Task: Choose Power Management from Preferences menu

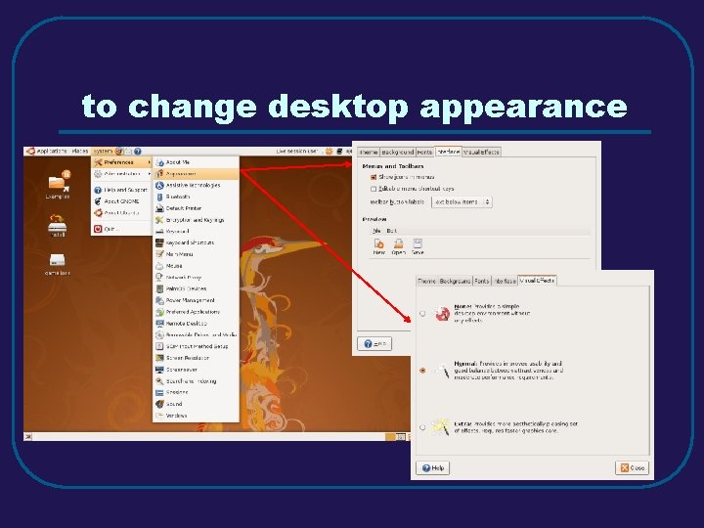Action: [x=197, y=300]
